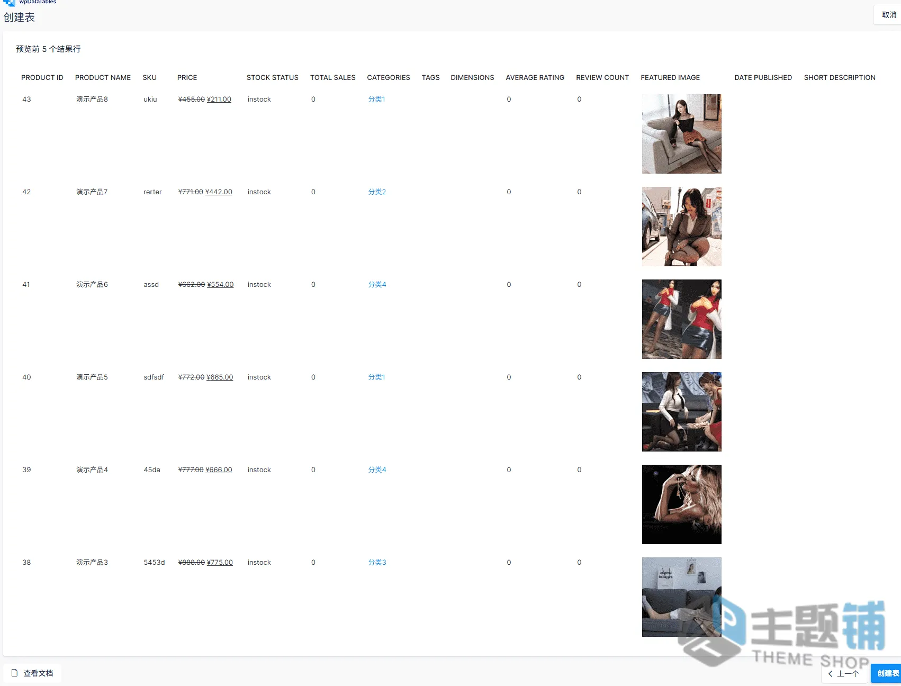
Task: Click product name 演示产品7
Action: tap(92, 192)
